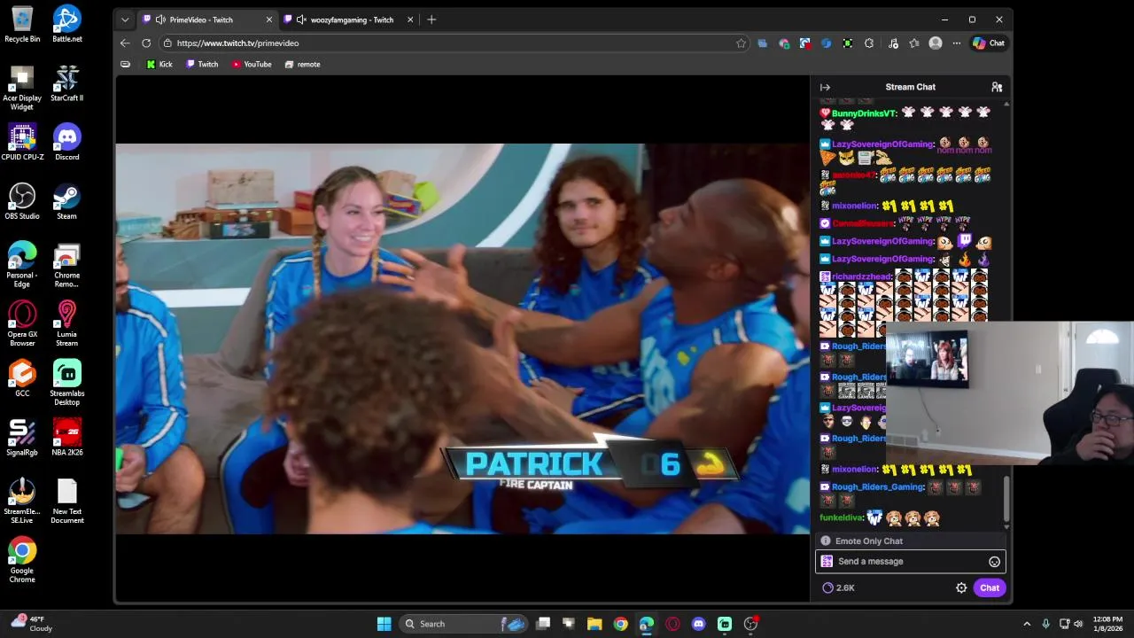Open Streamlabs Desktop shortcut
The height and width of the screenshot is (638, 1134).
coord(67,383)
